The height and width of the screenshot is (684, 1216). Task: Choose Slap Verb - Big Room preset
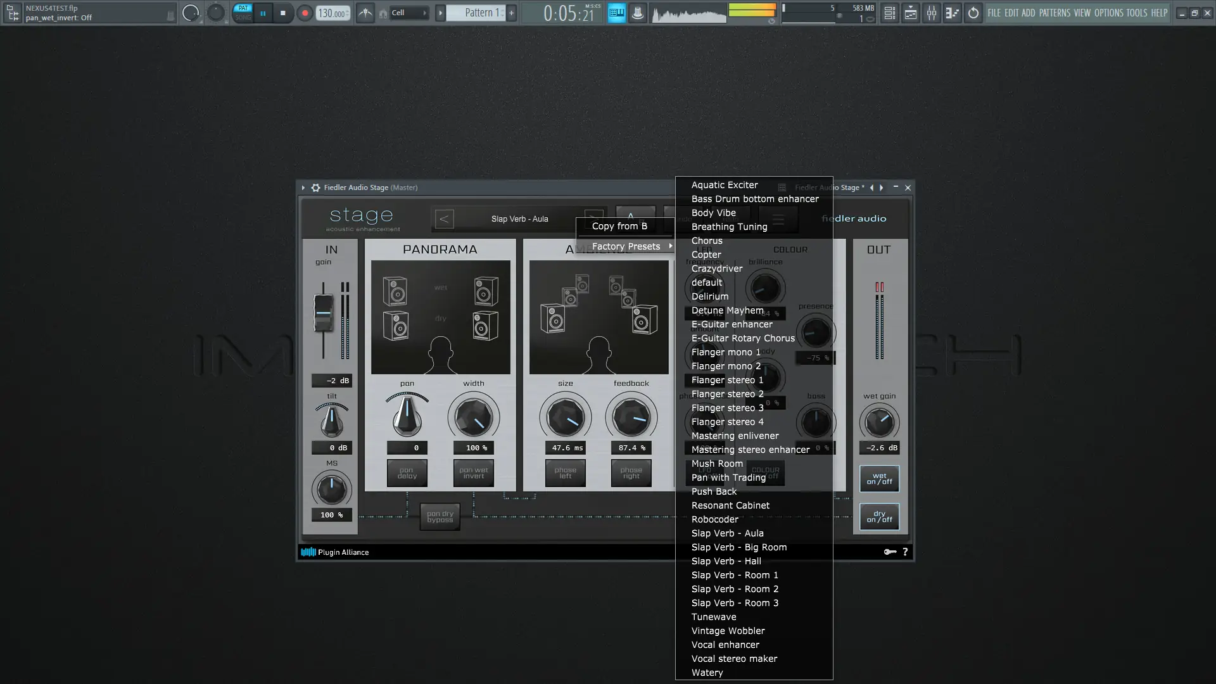(739, 547)
